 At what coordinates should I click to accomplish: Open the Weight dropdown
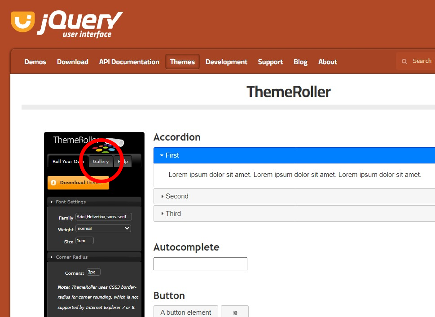[103, 229]
